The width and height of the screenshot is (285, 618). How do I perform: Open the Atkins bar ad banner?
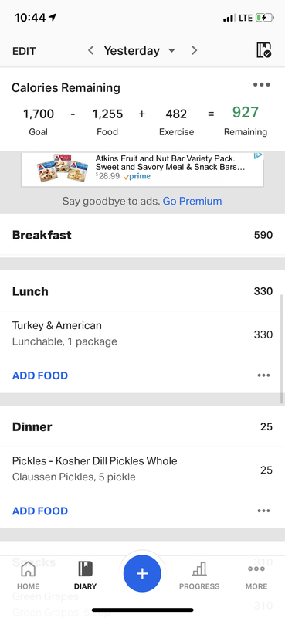click(142, 169)
